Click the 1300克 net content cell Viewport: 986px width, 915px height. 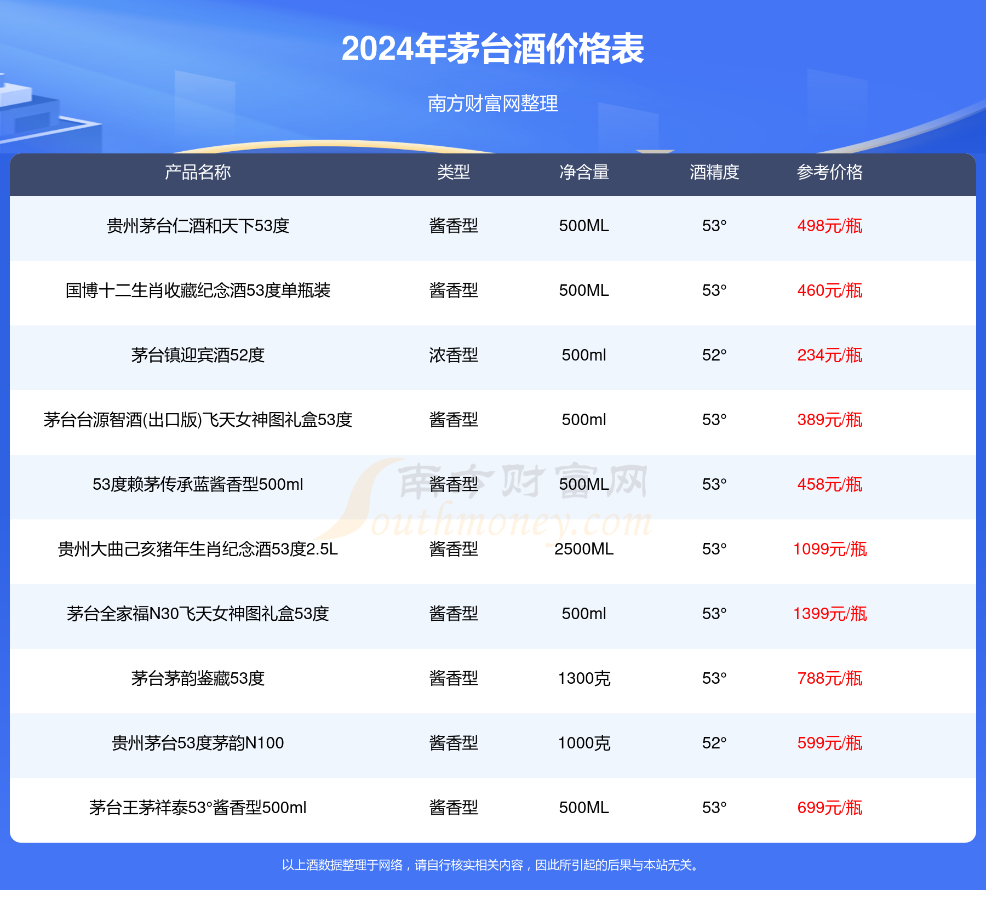coord(584,678)
